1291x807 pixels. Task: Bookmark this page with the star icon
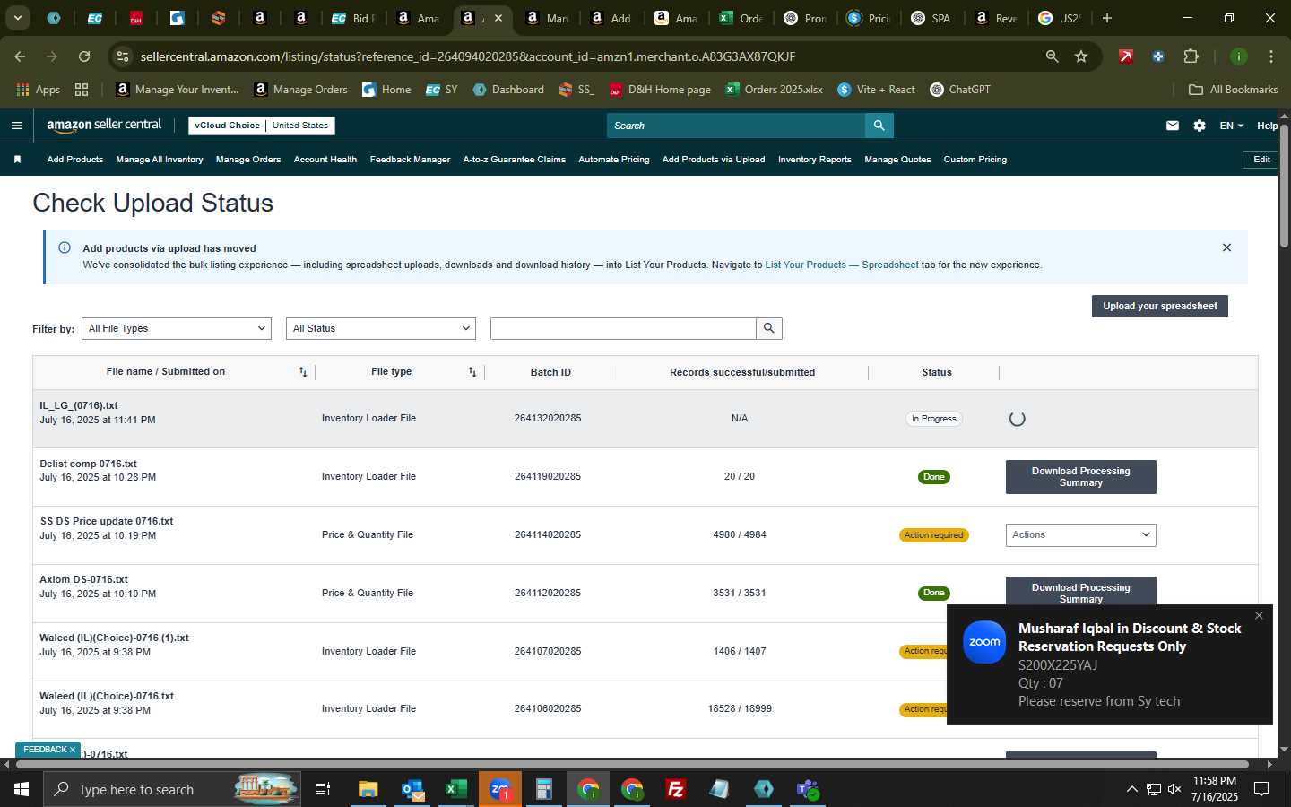tap(1081, 56)
